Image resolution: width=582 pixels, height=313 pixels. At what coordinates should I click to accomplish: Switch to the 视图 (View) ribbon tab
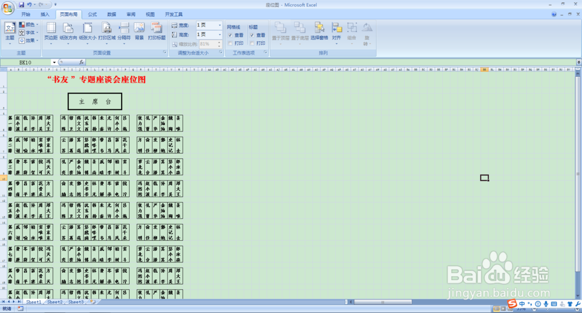[150, 15]
